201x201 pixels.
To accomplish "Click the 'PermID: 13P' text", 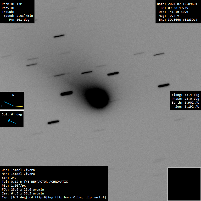I will coord(12,4).
